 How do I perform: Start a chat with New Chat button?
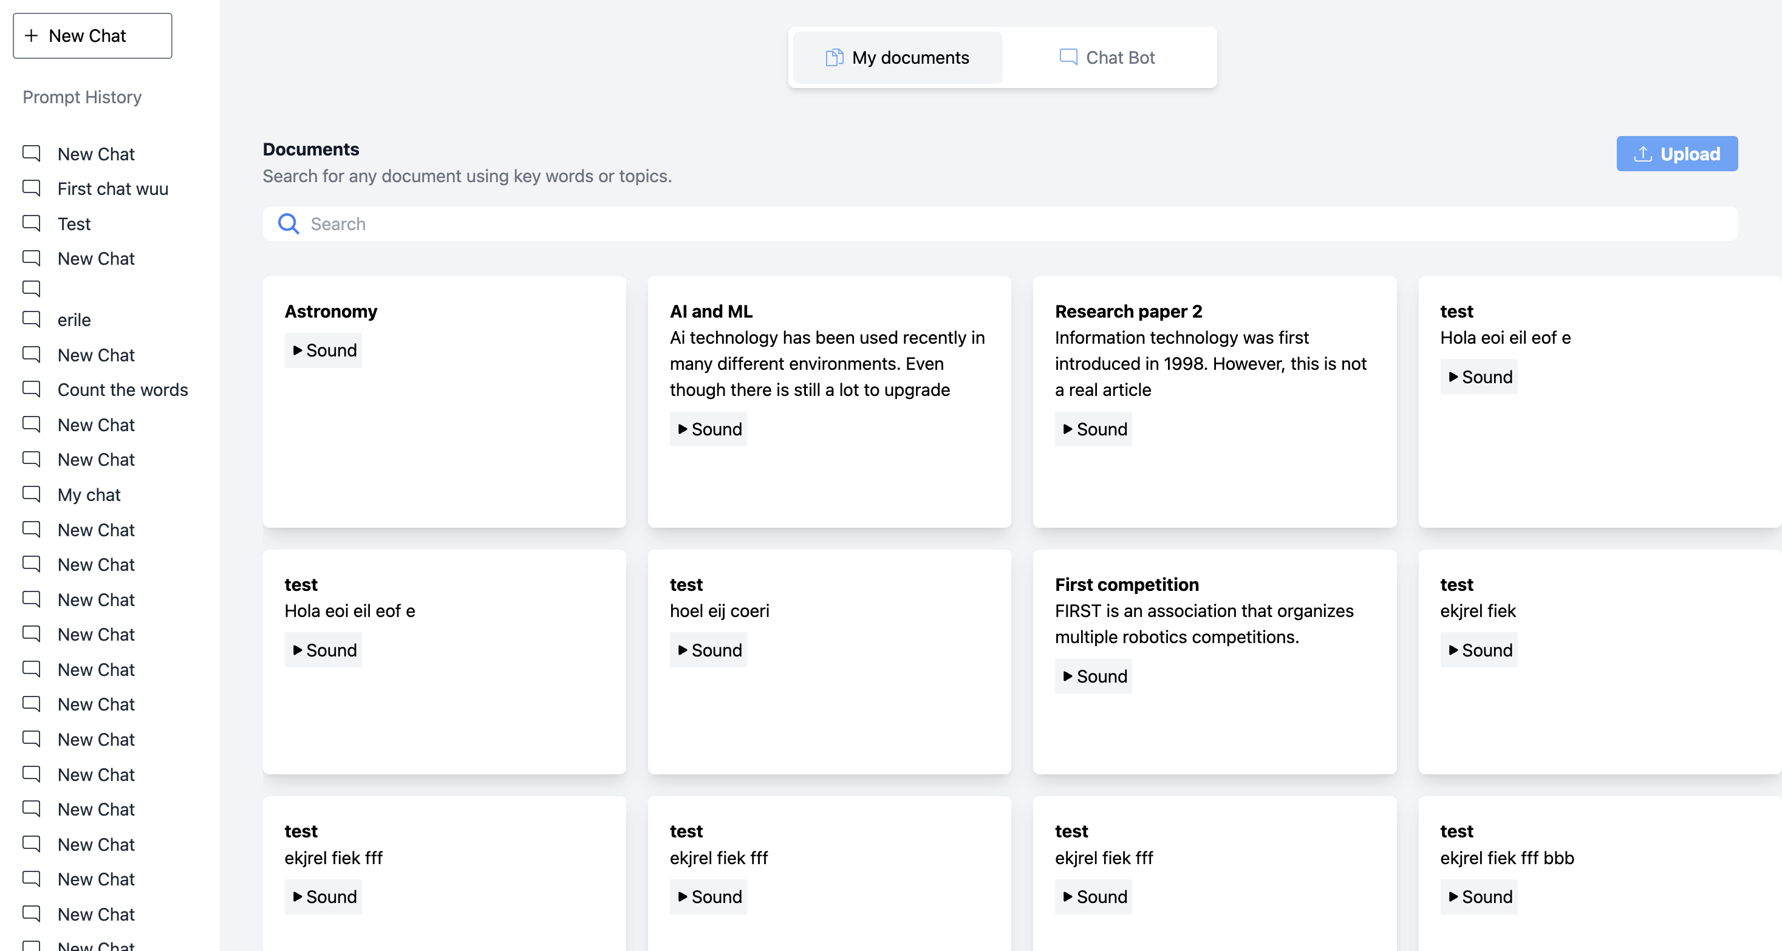pyautogui.click(x=93, y=36)
